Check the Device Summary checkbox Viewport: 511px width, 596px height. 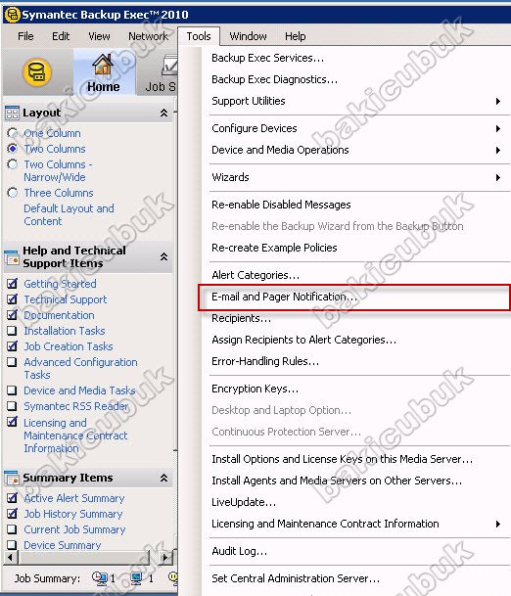[12, 545]
